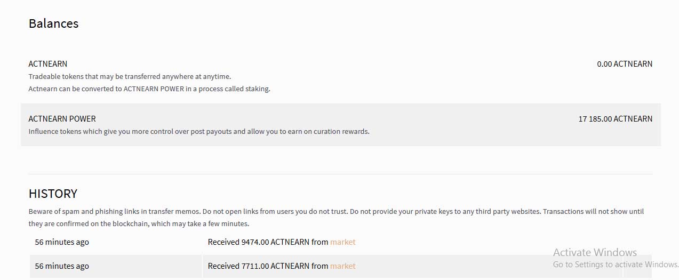679x280 pixels.
Task: Click the 'Influence tokens' description text
Action: [198, 131]
